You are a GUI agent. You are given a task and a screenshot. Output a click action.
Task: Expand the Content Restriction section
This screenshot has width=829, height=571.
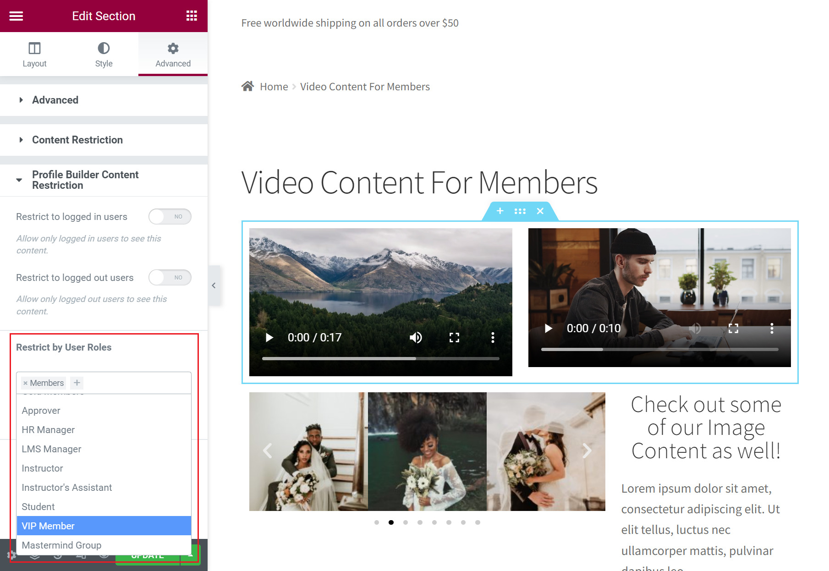(104, 140)
